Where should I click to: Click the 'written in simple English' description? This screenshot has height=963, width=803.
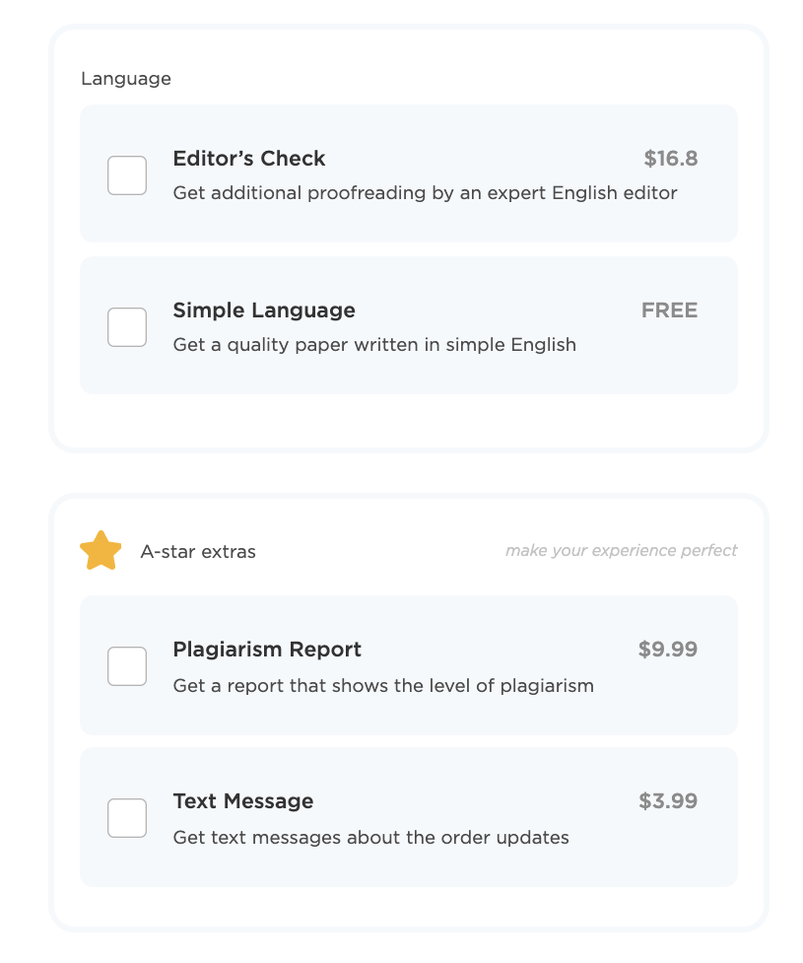[x=374, y=345]
